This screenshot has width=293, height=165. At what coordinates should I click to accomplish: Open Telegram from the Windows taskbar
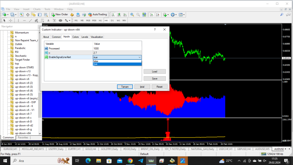click(141, 161)
